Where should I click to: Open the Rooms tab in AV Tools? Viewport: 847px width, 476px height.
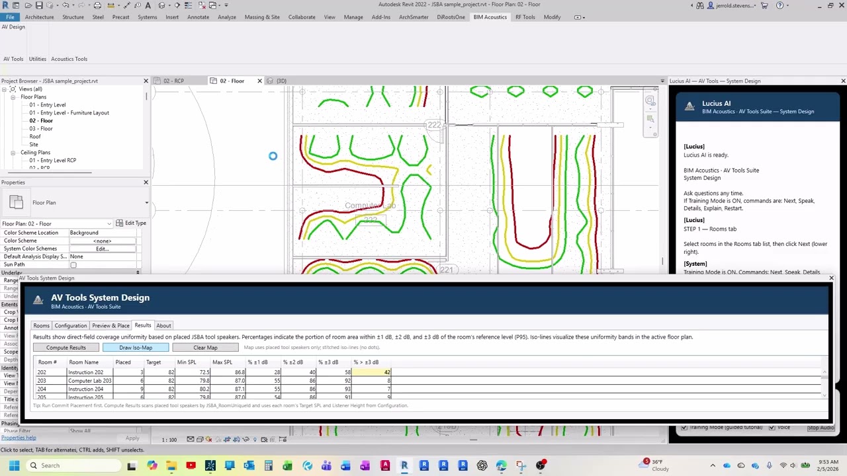click(x=41, y=325)
